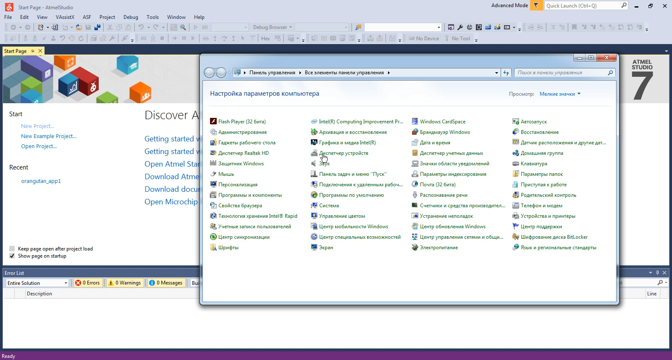
Task: Click the Open File folder toolbar icon
Action: coord(79,27)
